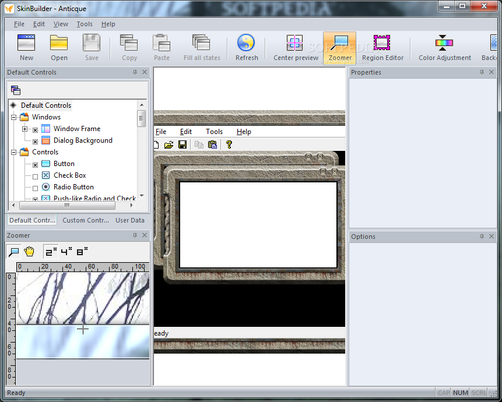Collapse the Windows tree folder
Image resolution: width=502 pixels, height=402 pixels.
pos(13,117)
